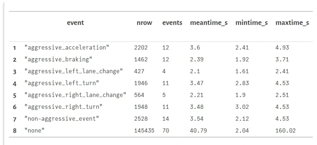This screenshot has width=317, height=145.
Task: Select the "none" event cell
Action: point(34,131)
